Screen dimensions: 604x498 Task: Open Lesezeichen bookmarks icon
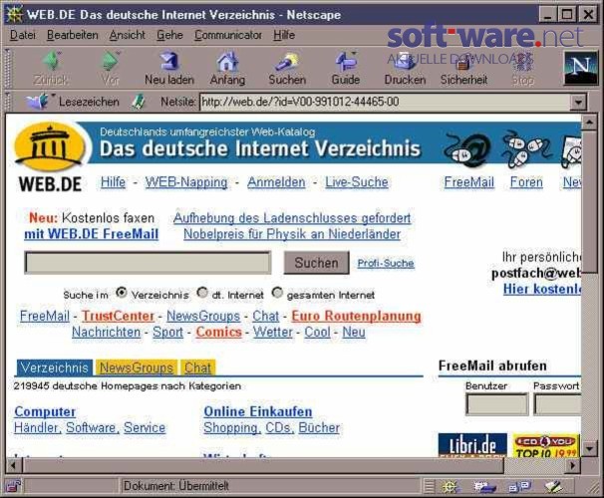37,102
